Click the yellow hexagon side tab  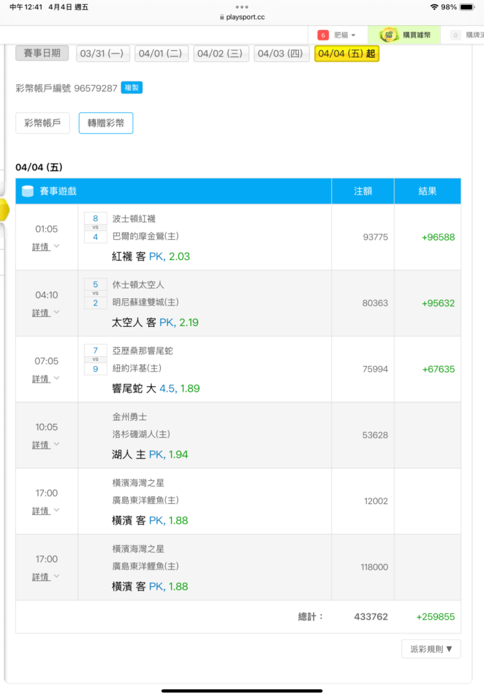(x=3, y=210)
